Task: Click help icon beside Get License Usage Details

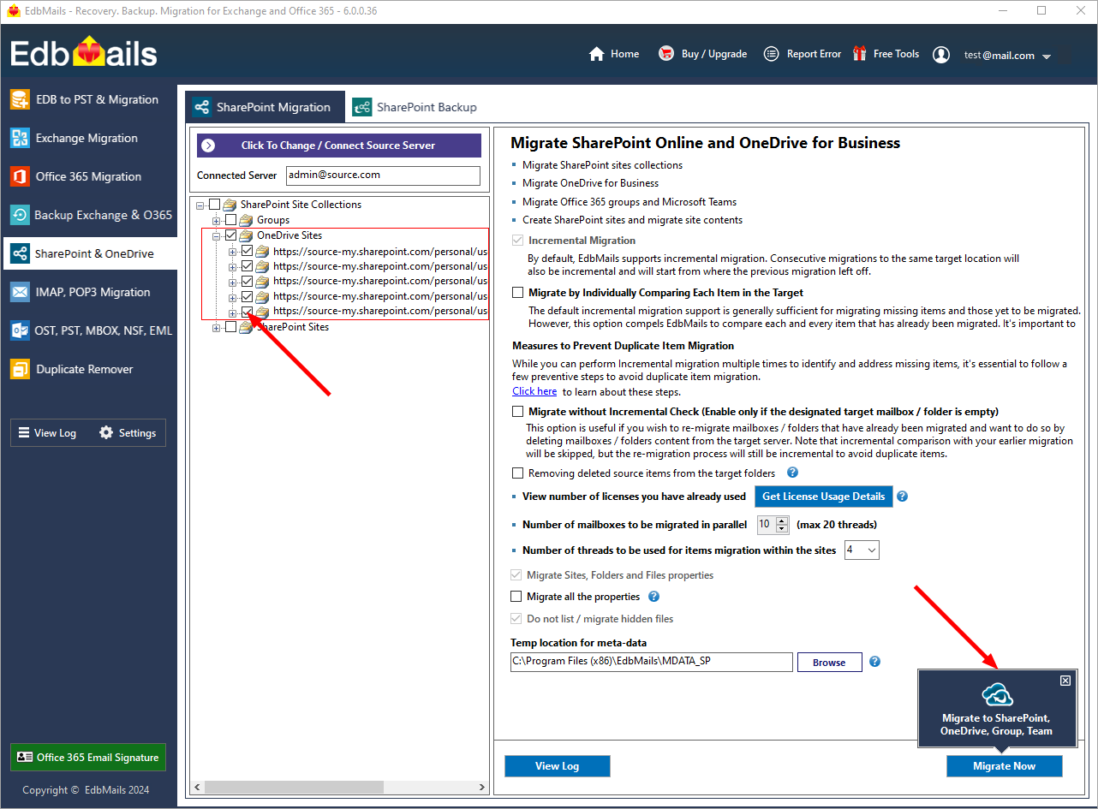Action: [902, 497]
